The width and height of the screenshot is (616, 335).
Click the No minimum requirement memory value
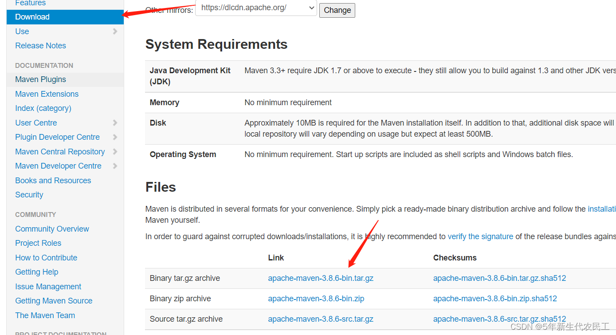288,102
